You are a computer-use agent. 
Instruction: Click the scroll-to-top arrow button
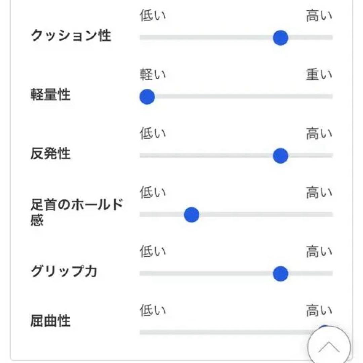point(329,346)
